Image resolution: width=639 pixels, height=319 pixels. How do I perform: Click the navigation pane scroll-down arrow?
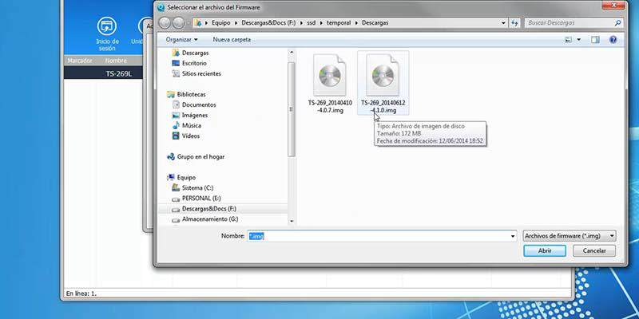(x=292, y=221)
